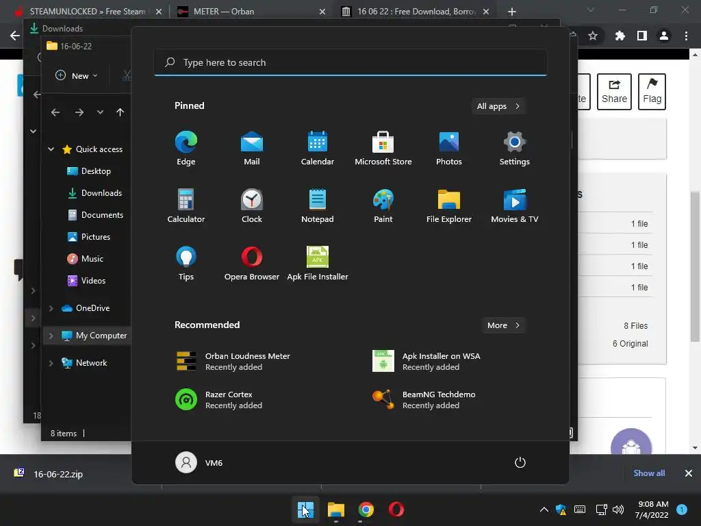Open Settings from pinned apps
701x526 pixels.
(x=515, y=149)
